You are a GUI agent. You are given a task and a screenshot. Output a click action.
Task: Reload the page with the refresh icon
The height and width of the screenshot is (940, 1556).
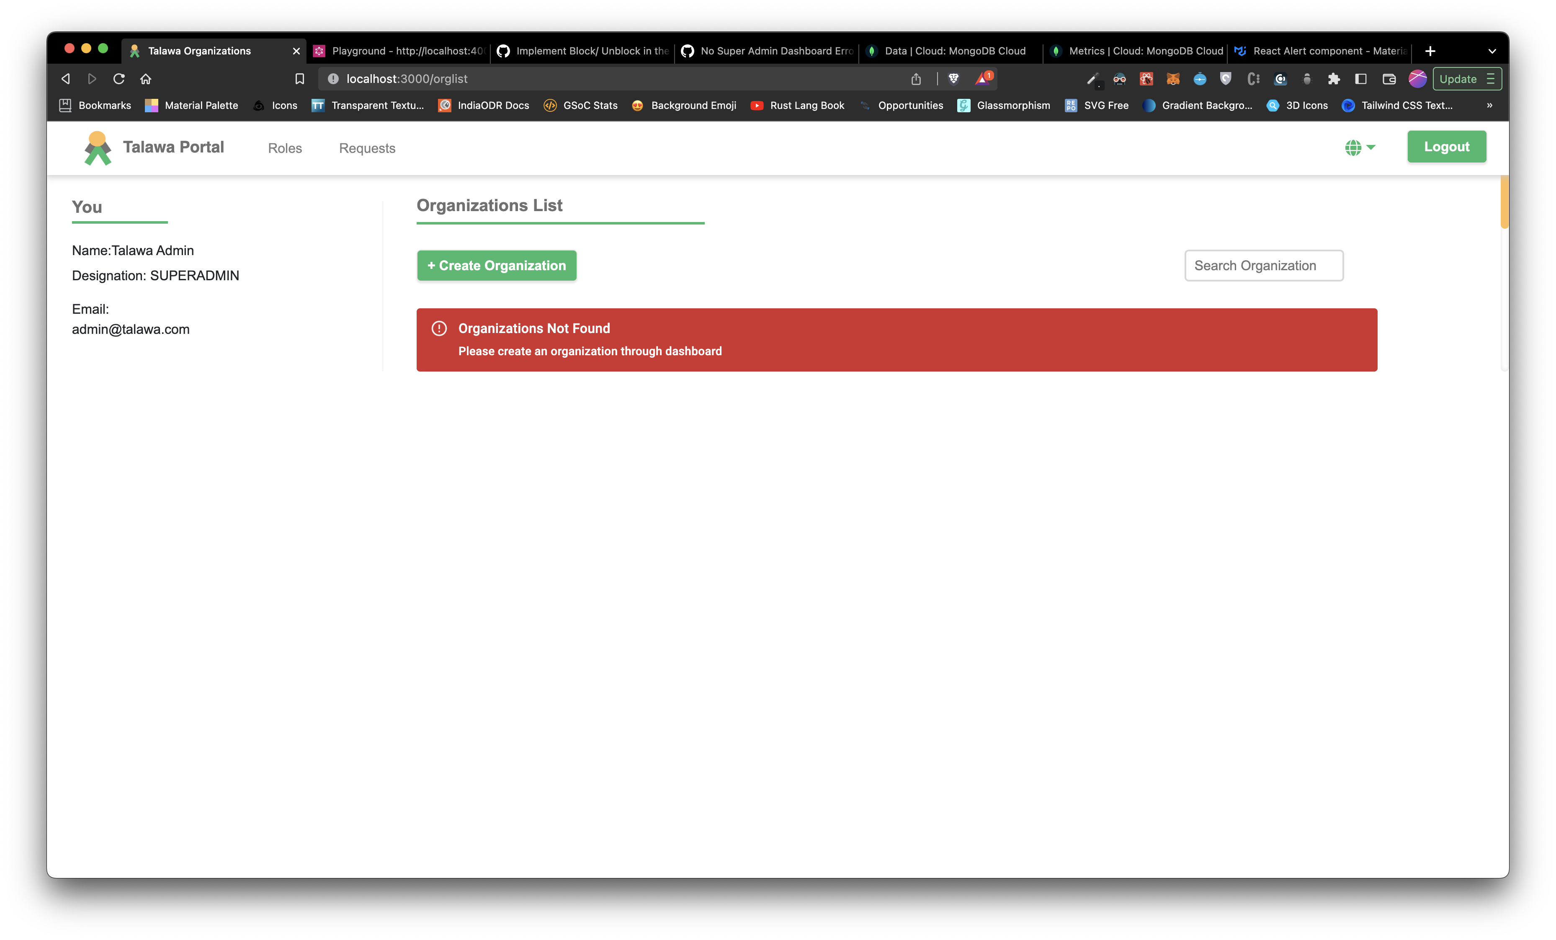tap(119, 78)
